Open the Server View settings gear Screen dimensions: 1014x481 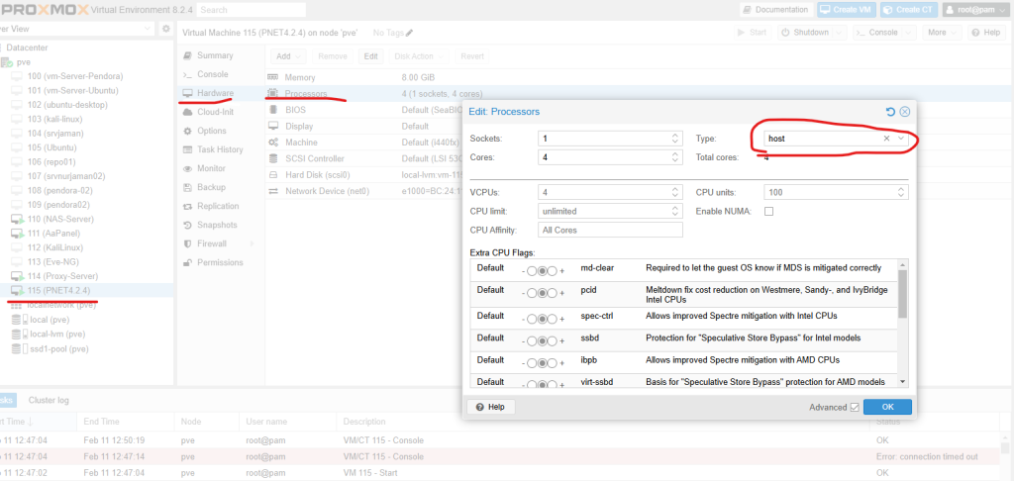[166, 28]
